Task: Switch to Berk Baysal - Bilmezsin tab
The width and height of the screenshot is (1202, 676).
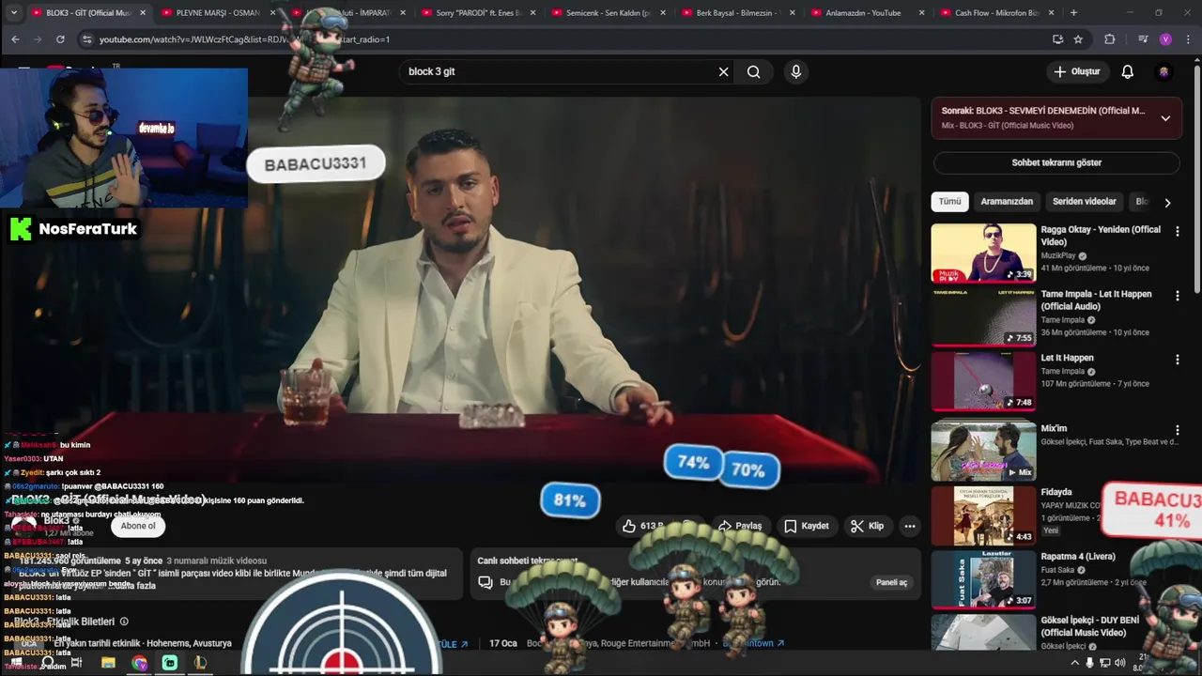Action: (738, 13)
